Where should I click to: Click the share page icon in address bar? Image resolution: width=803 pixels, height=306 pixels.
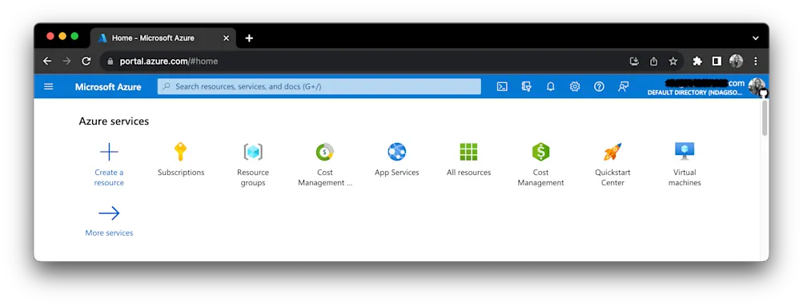[x=653, y=62]
